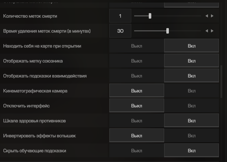The height and width of the screenshot is (162, 227).
Task: Enable Кинематографическая камера with Вкл
Action: coord(192,91)
